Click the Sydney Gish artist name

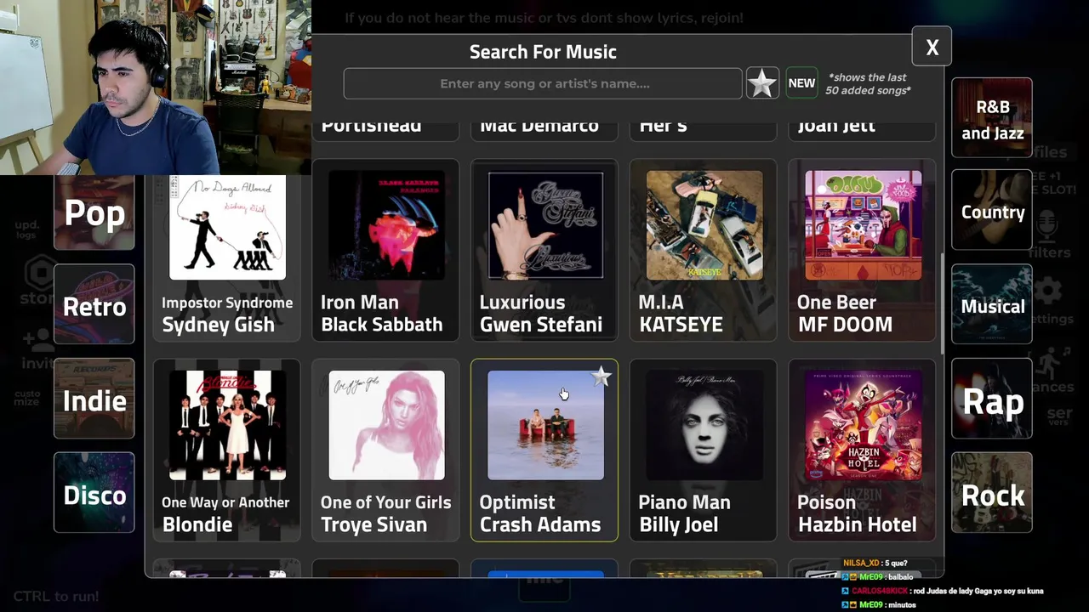tap(218, 326)
